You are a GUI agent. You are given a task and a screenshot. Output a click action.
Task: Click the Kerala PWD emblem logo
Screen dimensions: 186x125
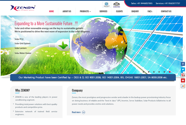point(117,5)
